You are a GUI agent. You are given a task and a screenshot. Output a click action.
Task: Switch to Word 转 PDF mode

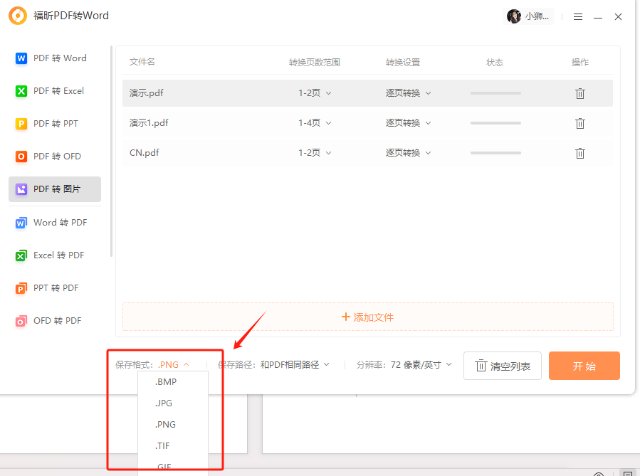click(x=55, y=223)
